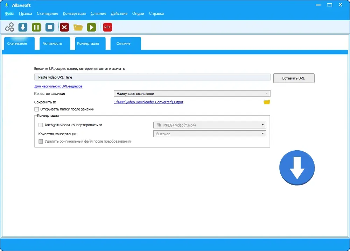350x251 pixels.
Task: Close the Allavsoft window
Action: pos(341,5)
